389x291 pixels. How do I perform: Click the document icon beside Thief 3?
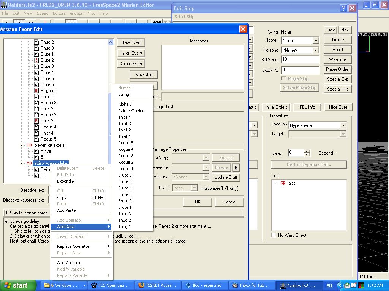coord(36,121)
